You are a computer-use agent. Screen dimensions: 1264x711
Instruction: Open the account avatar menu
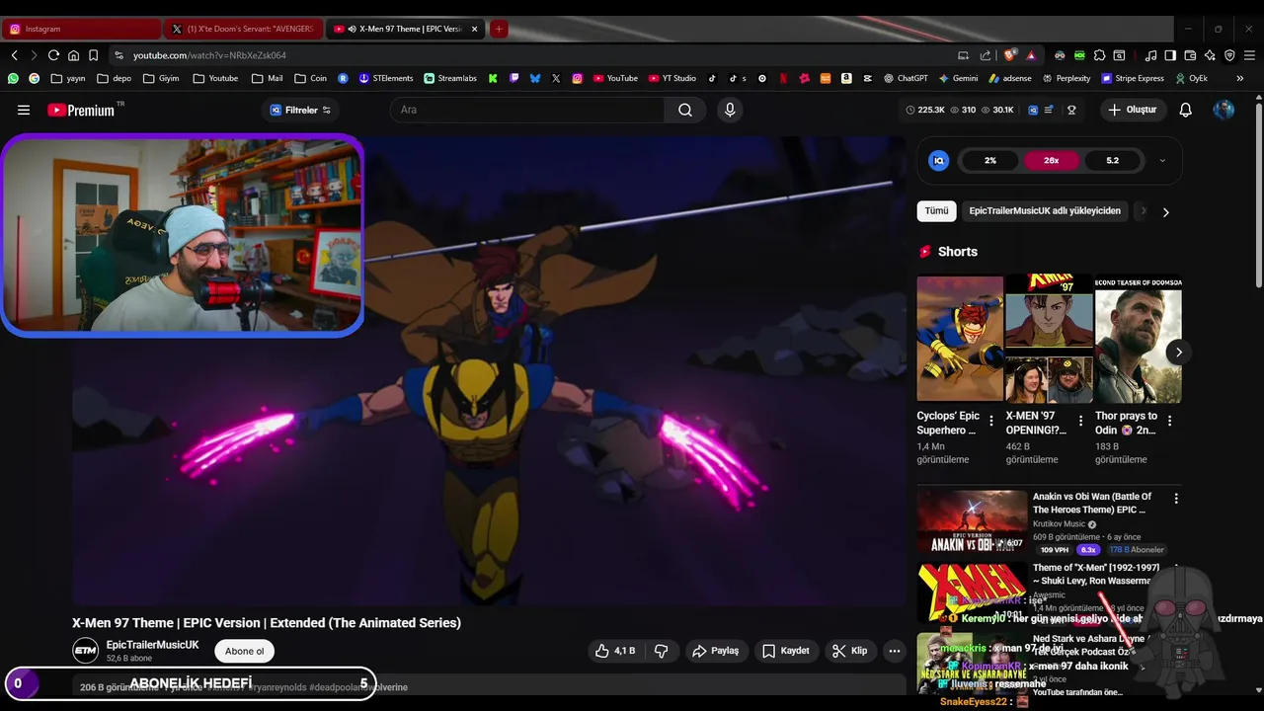point(1224,111)
